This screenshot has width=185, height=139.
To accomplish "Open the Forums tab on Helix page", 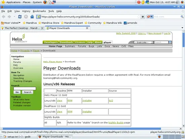I will (82, 46).
